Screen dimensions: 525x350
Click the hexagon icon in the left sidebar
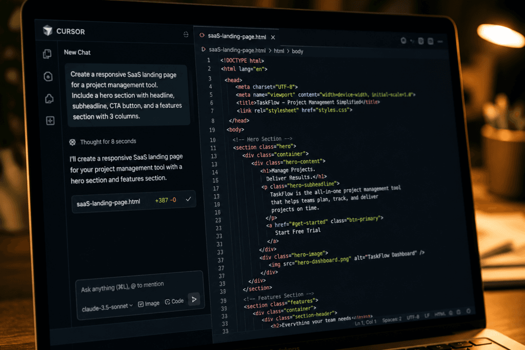pos(48,76)
